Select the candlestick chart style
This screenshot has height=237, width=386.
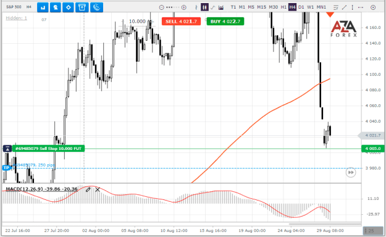204,7
